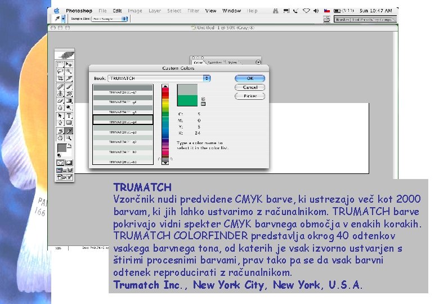The image size is (439, 304).
Task: Click the active Eyedropper tool in toolbox
Action: tap(69, 131)
